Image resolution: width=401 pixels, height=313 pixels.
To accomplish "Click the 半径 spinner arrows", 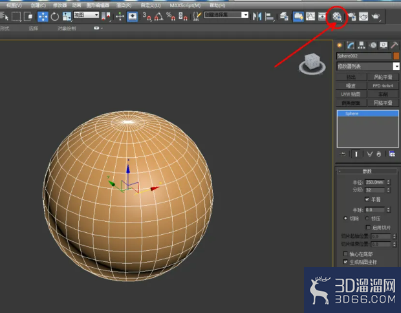I will pos(388,182).
